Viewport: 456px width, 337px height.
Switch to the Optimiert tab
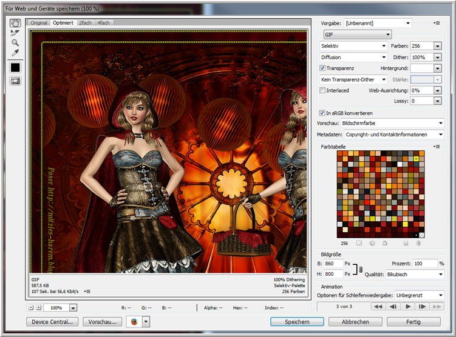pyautogui.click(x=63, y=22)
